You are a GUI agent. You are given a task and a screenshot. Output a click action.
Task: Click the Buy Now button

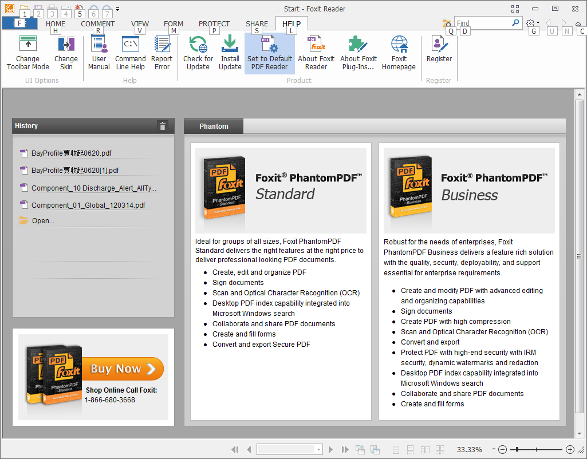coord(123,369)
